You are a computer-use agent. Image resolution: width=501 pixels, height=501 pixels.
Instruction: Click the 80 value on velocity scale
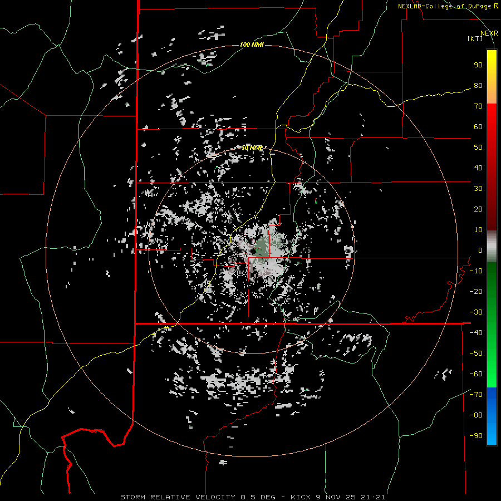(478, 86)
